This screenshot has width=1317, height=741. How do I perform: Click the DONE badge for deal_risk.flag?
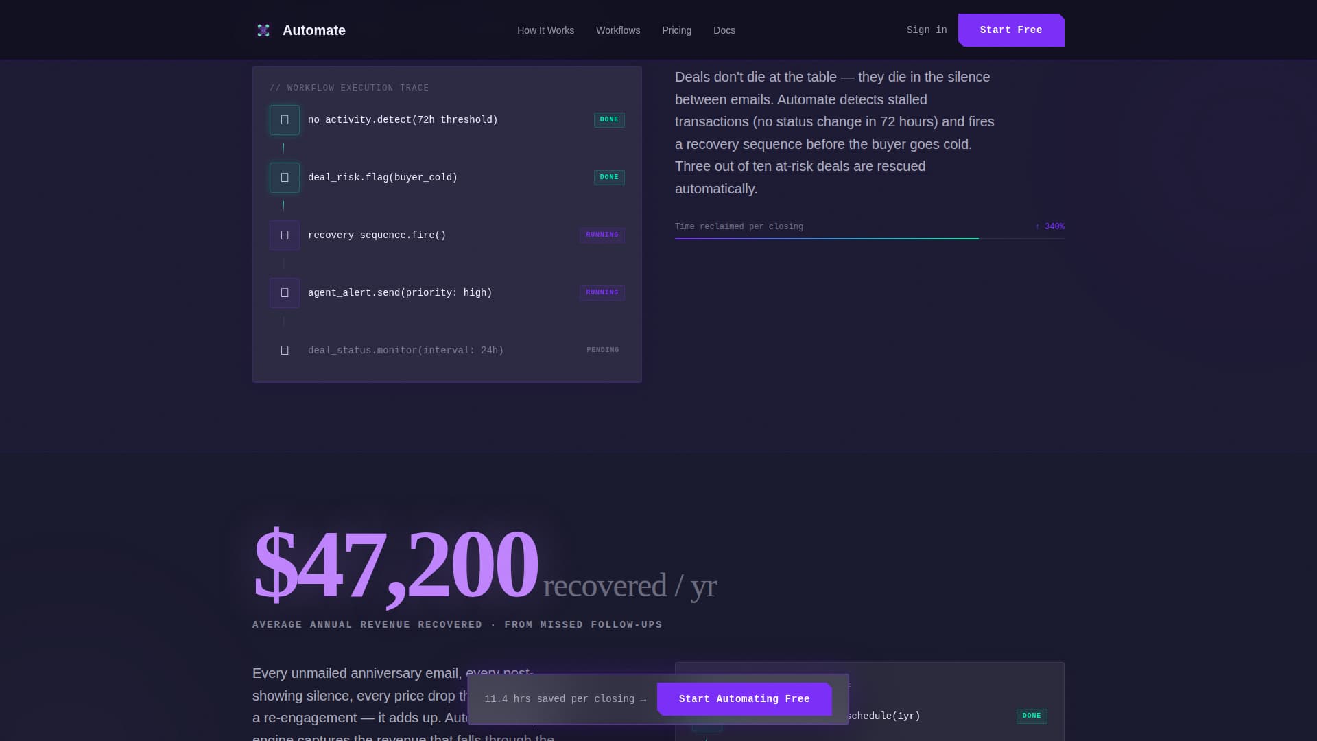tap(609, 178)
